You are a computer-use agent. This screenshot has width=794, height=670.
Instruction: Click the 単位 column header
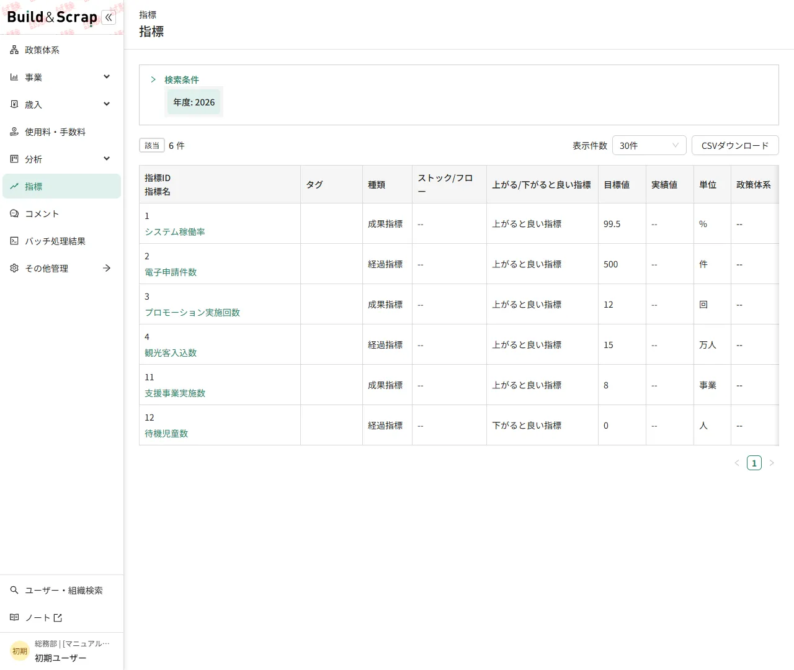712,184
